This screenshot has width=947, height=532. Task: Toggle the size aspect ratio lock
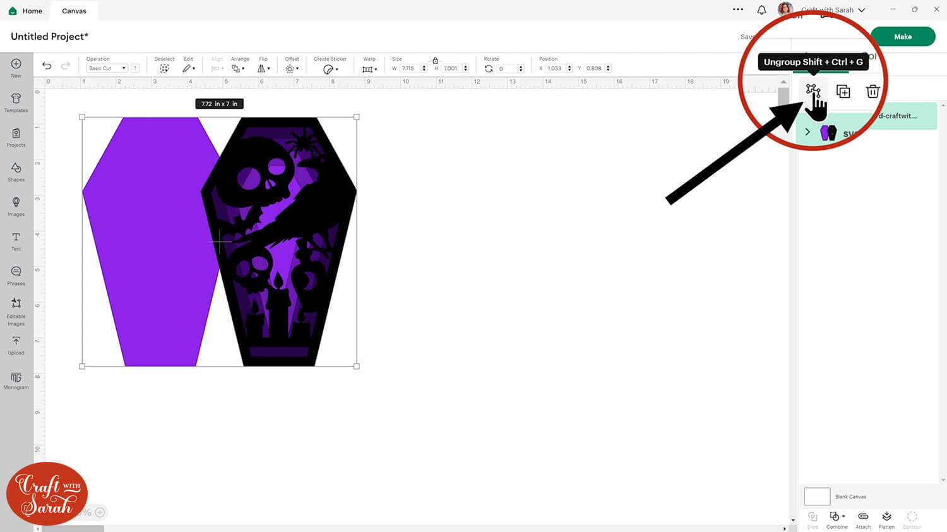click(435, 60)
